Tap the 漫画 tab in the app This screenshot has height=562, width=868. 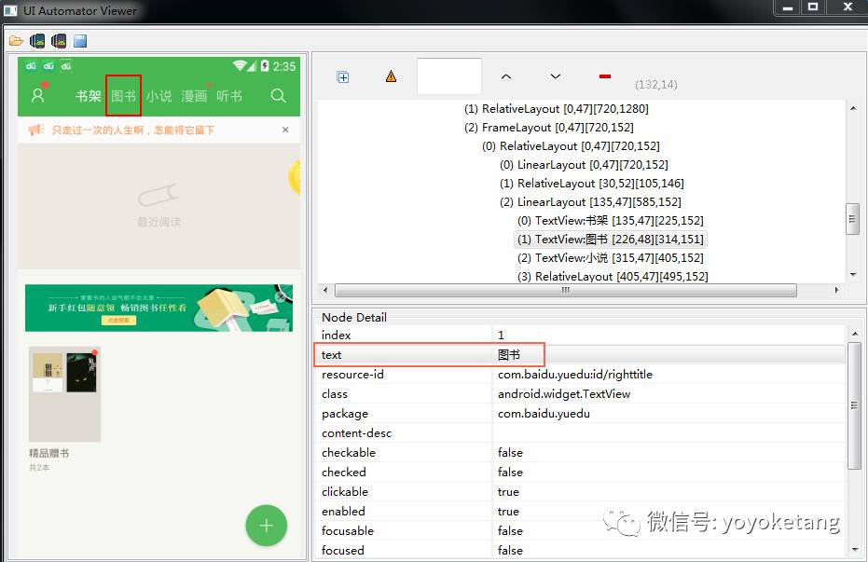194,96
